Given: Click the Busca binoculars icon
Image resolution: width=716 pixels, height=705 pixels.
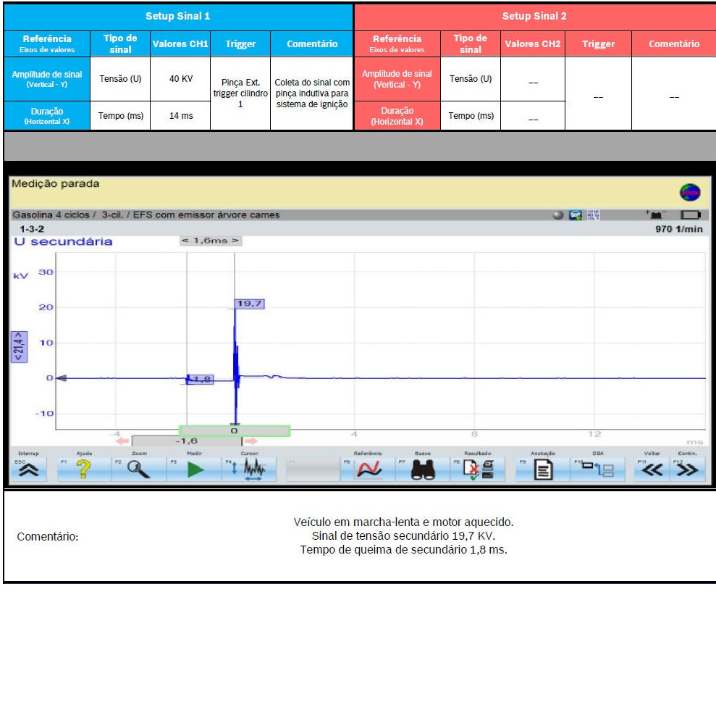Looking at the screenshot, I should (423, 470).
